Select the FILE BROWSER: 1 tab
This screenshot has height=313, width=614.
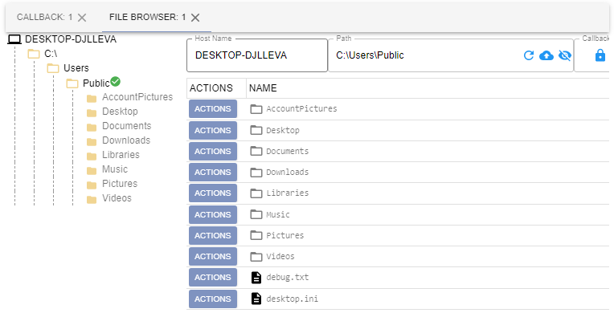(147, 17)
